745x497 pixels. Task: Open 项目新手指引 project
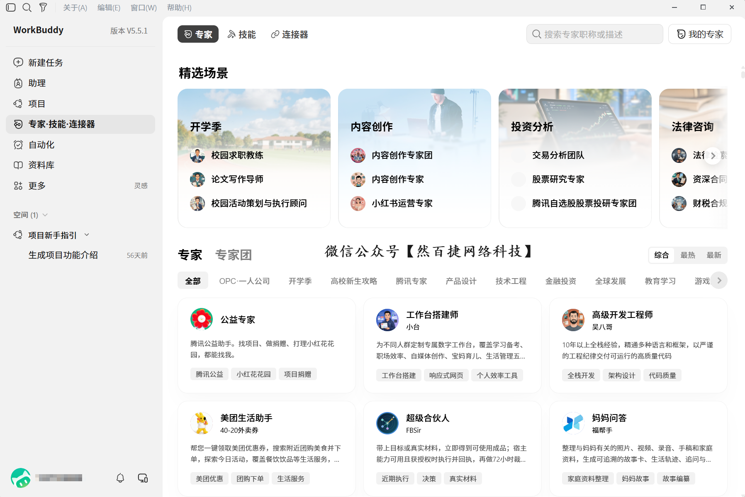click(52, 235)
